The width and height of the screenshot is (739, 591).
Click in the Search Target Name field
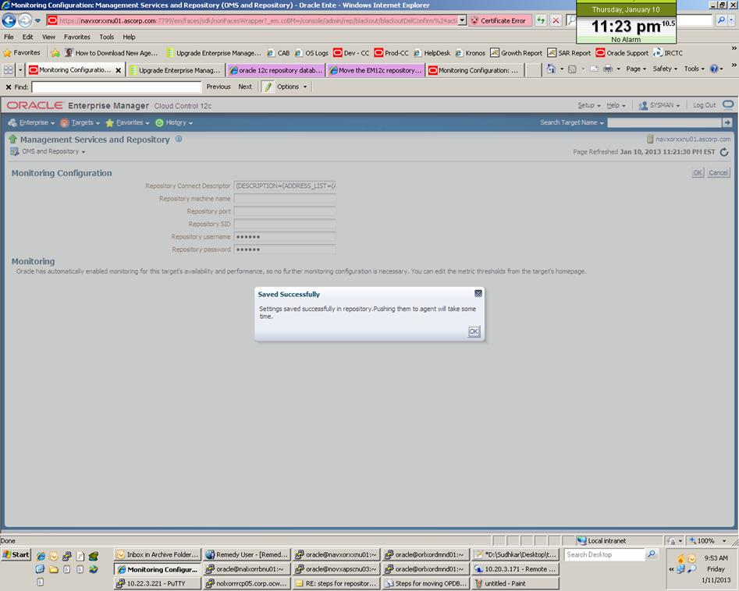tap(665, 122)
